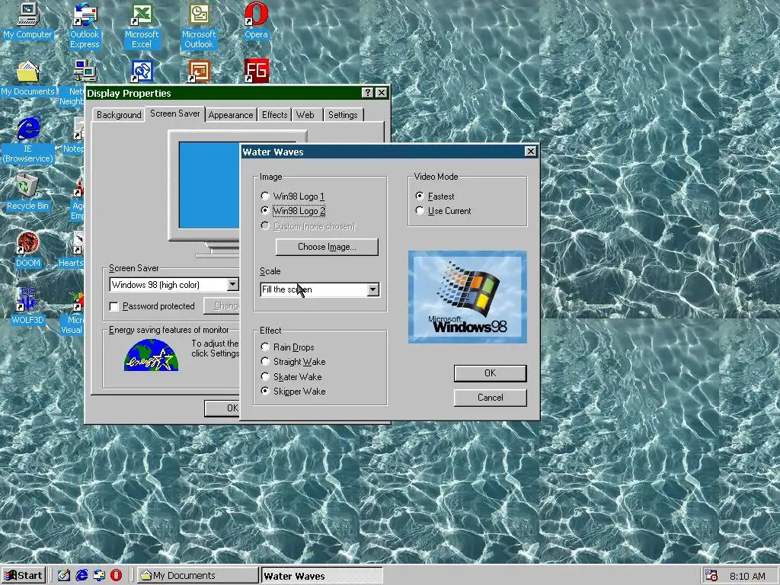Select the WOLF3D desktop shortcut

point(28,306)
